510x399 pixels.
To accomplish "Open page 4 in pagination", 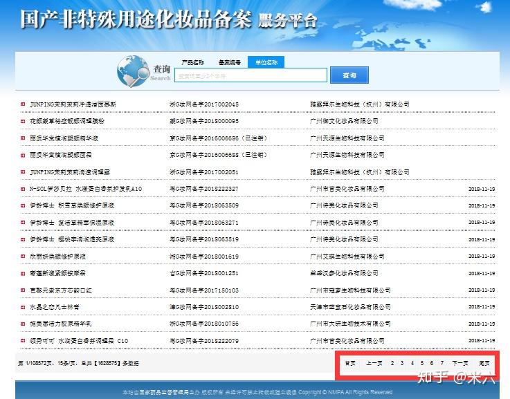I will click(x=412, y=363).
